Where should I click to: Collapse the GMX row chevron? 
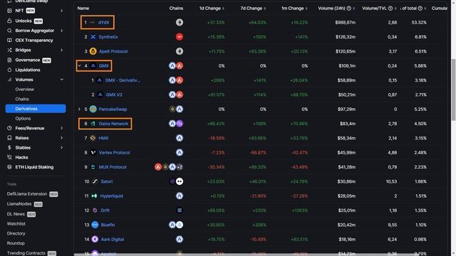point(79,66)
